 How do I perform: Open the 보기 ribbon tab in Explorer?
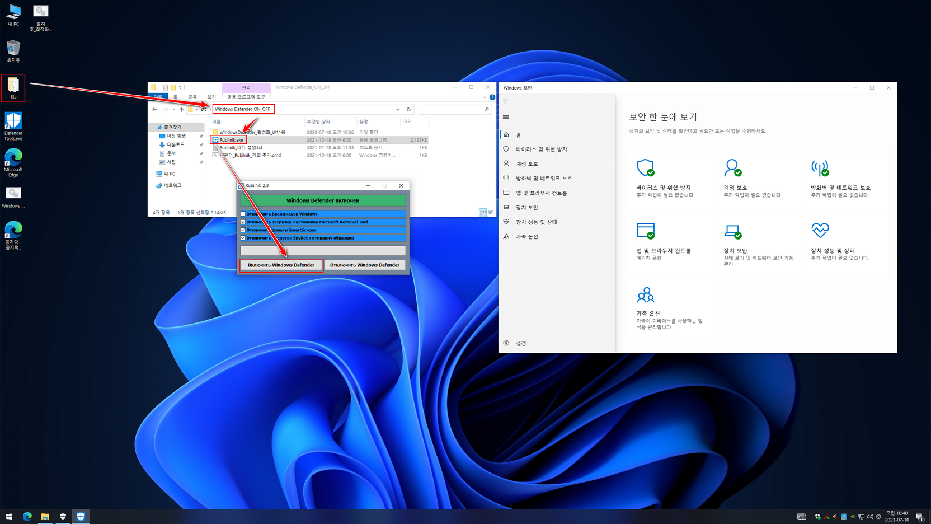click(211, 97)
